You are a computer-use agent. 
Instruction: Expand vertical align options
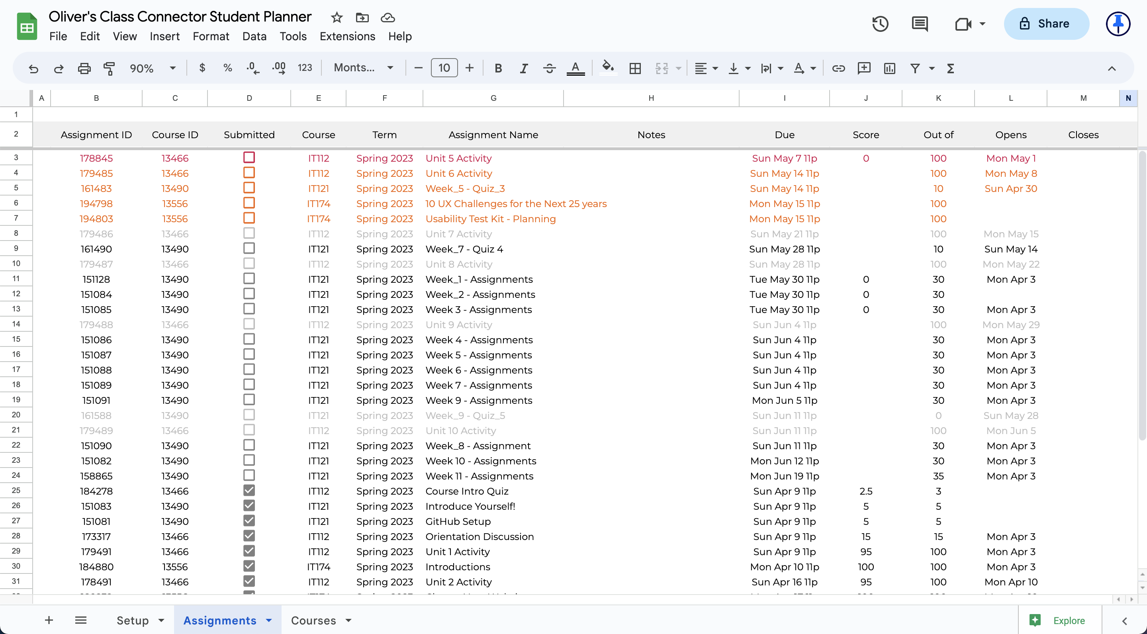(748, 68)
